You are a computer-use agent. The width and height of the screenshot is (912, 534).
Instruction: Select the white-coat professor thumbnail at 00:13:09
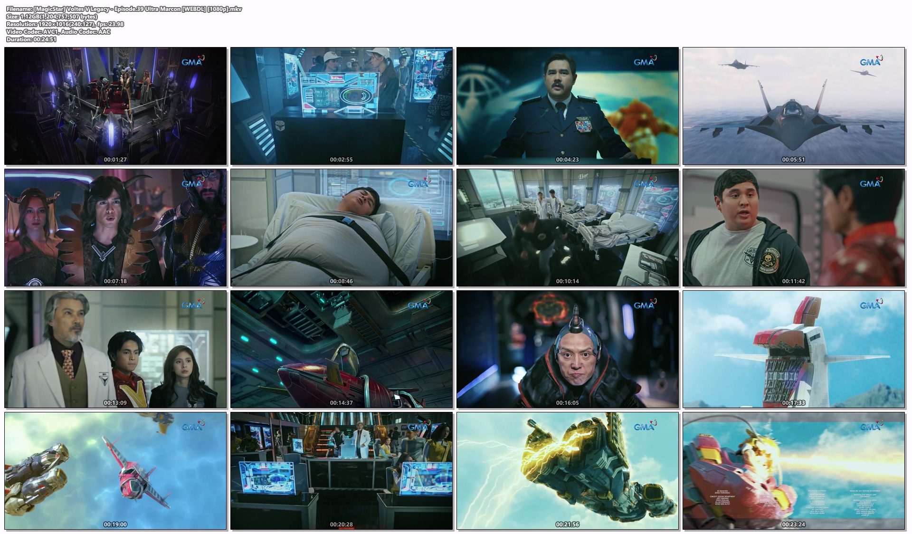115,349
